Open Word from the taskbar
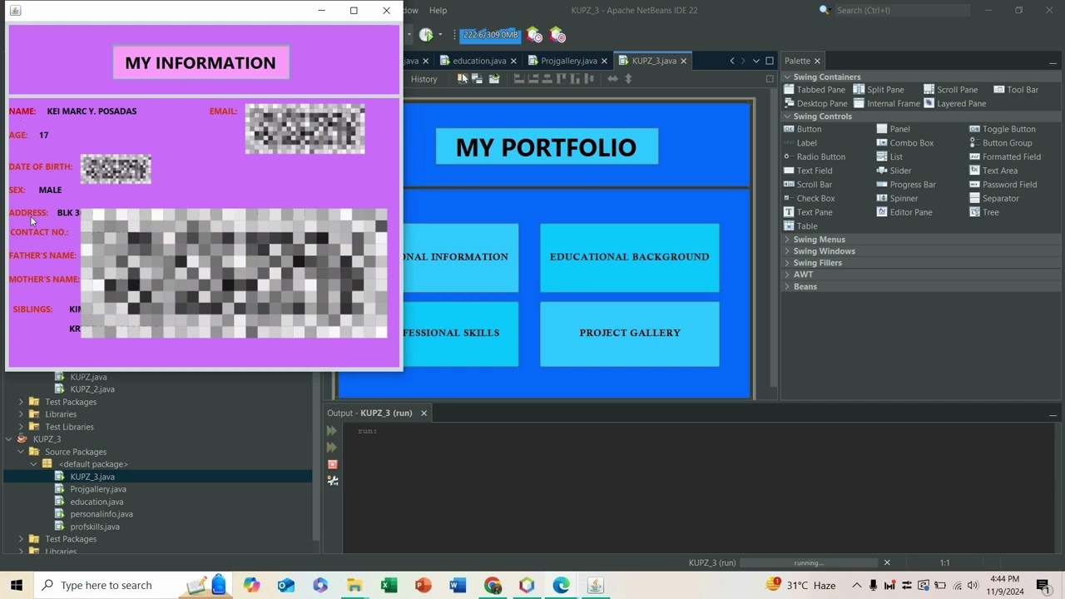The image size is (1065, 599). [x=457, y=585]
